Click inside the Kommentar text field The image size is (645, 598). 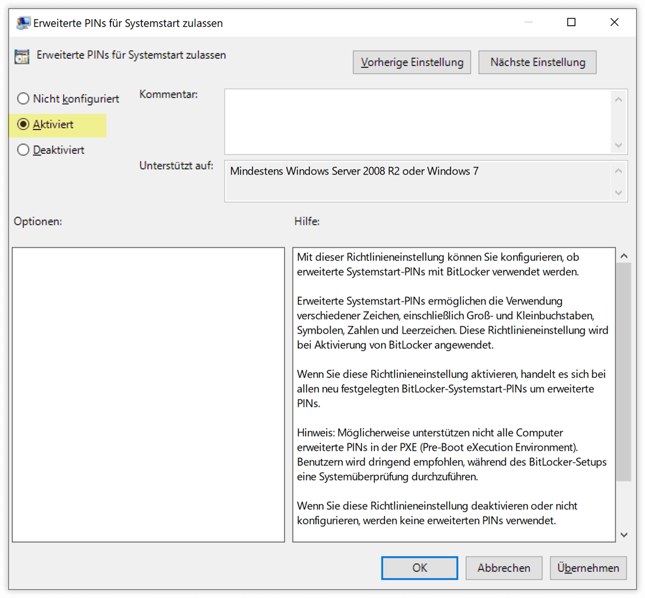(x=418, y=121)
